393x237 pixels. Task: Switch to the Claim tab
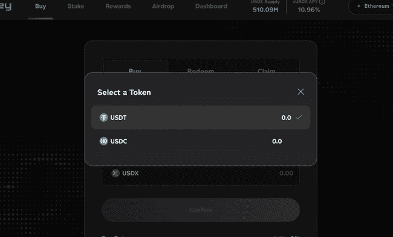click(x=267, y=71)
